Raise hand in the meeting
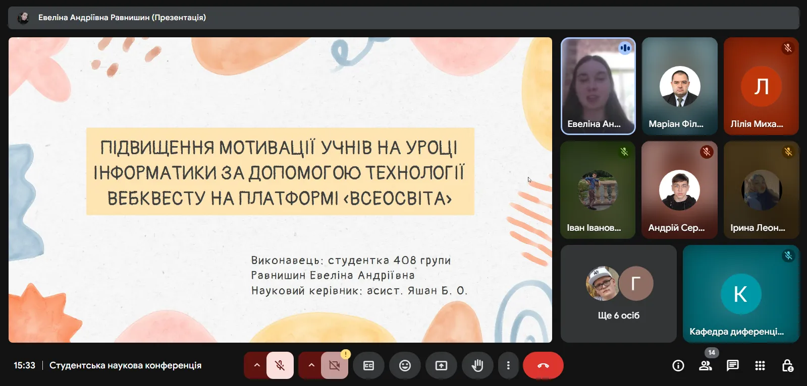Viewport: 807px width, 386px height. 477,365
